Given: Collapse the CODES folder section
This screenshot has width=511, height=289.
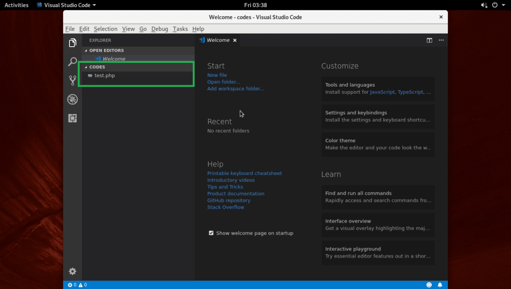Looking at the screenshot, I should (97, 67).
